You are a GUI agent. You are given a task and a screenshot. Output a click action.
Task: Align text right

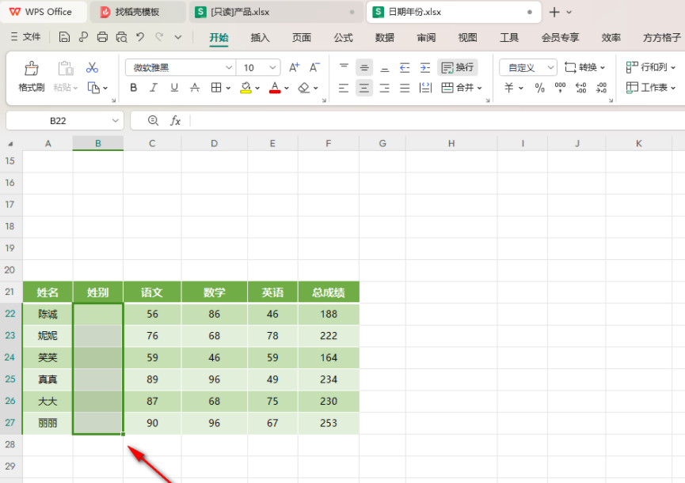(384, 88)
